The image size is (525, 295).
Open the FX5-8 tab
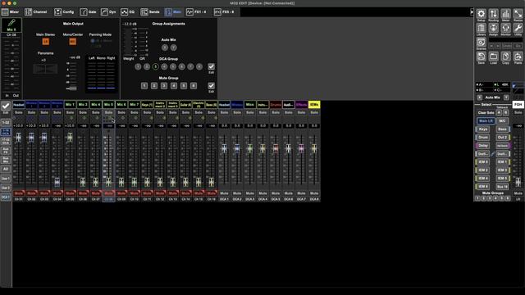point(224,12)
